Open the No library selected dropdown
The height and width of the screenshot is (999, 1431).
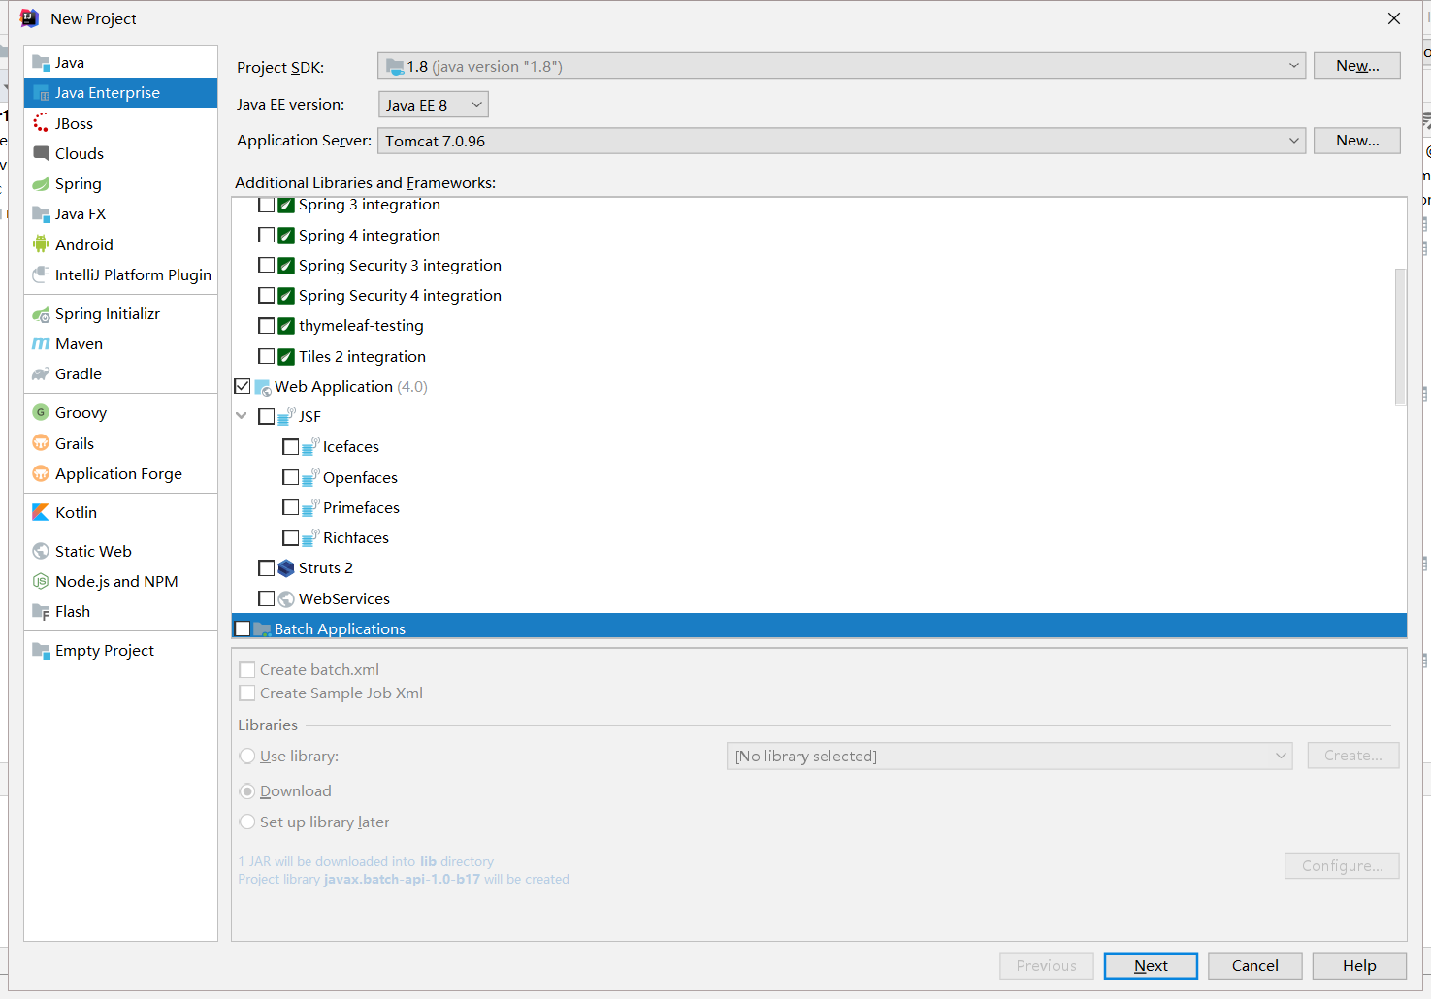(x=1009, y=757)
